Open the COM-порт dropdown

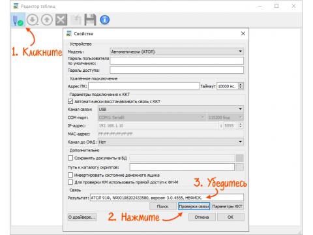coord(152,117)
